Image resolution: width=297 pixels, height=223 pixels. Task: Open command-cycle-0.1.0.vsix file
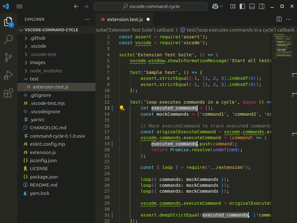(56, 136)
